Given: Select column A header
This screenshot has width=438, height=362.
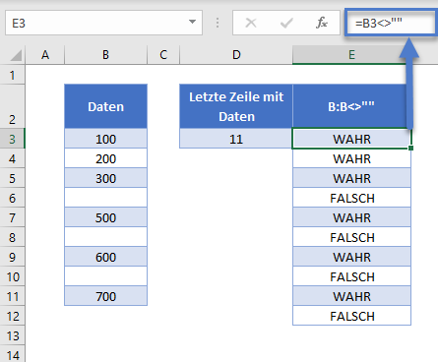Looking at the screenshot, I should tap(45, 55).
